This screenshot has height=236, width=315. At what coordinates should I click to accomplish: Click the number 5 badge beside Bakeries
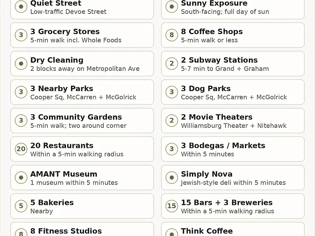tap(21, 206)
